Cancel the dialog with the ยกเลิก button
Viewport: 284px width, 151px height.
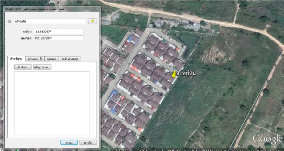88,143
